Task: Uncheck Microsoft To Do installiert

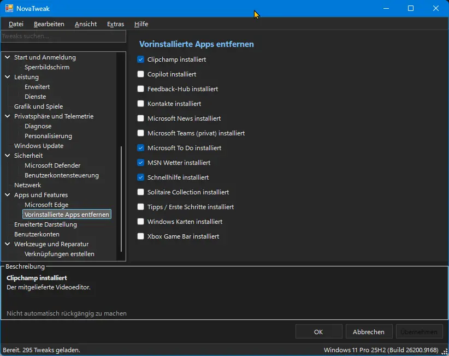Action: [140, 148]
